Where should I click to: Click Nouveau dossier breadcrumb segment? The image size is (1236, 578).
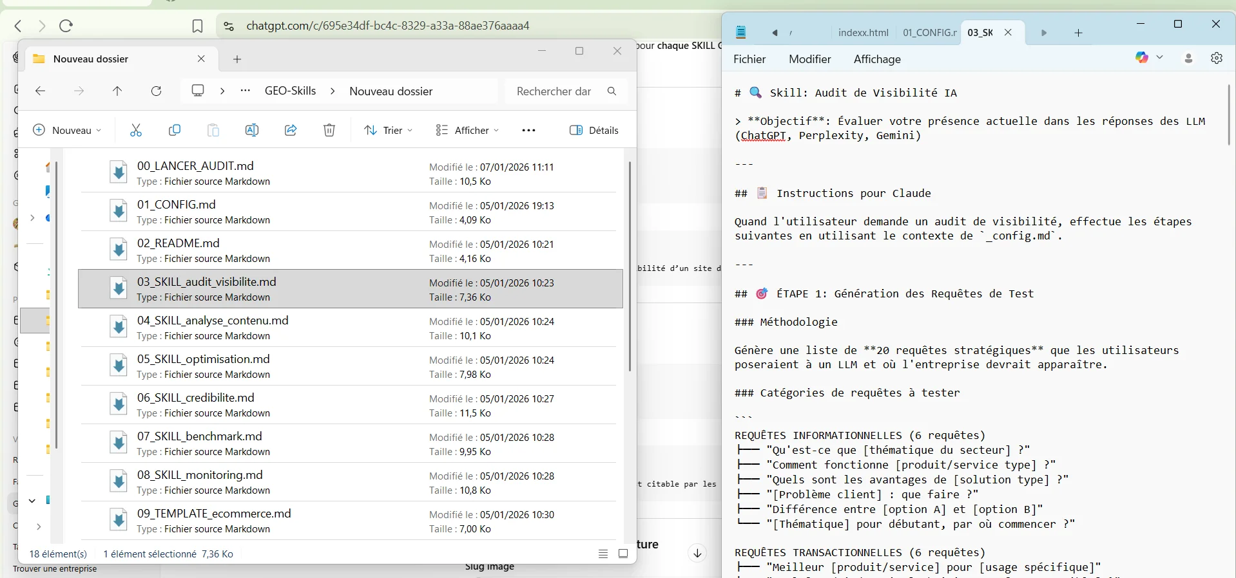tap(391, 91)
